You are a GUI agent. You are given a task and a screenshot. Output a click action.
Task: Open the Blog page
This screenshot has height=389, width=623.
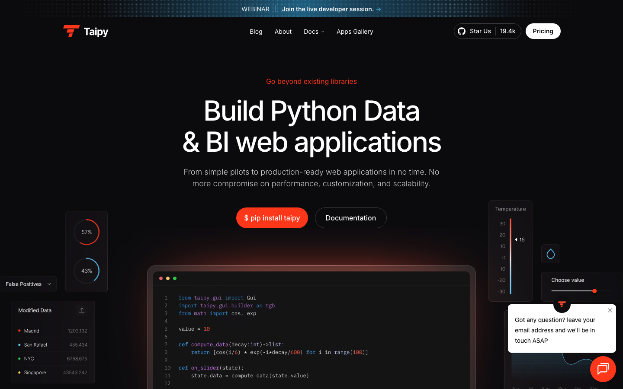pyautogui.click(x=256, y=32)
